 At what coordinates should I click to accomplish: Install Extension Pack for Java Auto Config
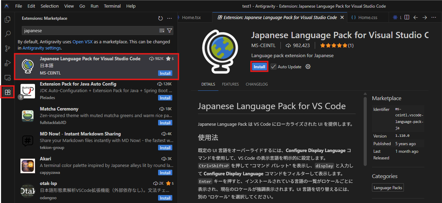[x=165, y=98]
